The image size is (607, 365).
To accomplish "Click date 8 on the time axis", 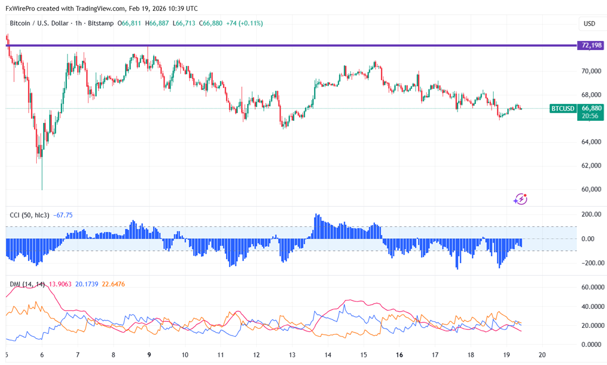I will tap(113, 355).
